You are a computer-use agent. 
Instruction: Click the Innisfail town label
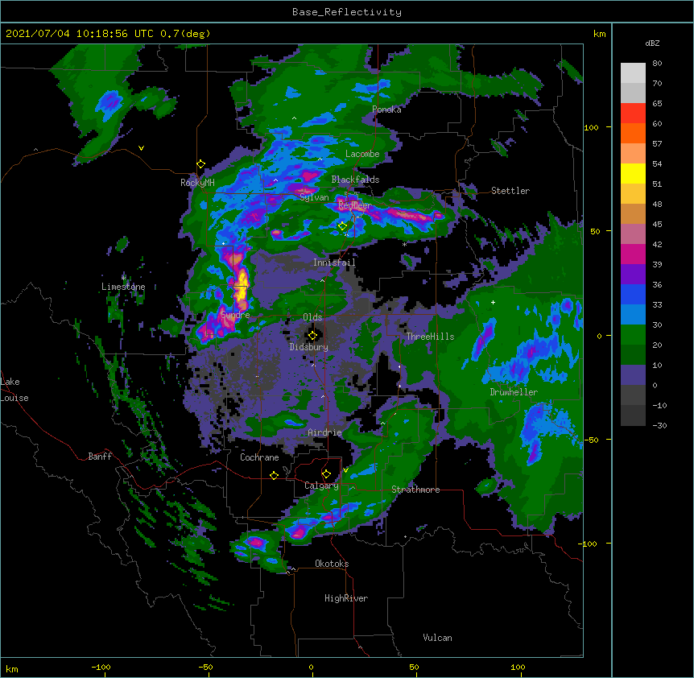pos(334,263)
